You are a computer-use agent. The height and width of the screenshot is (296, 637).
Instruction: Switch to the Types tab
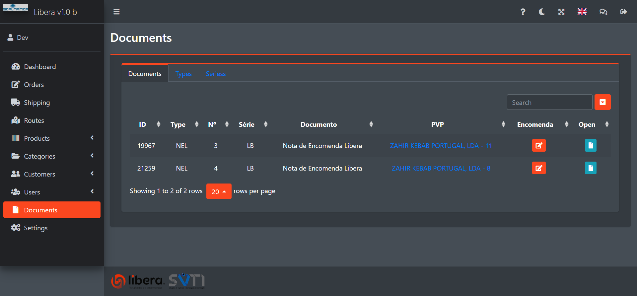pyautogui.click(x=183, y=74)
